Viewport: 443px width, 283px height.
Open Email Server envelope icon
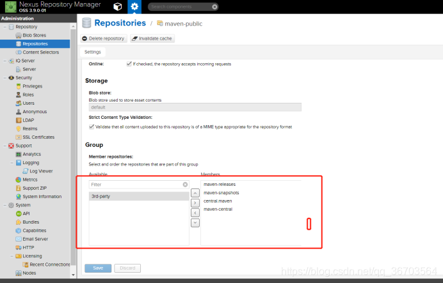(19, 239)
